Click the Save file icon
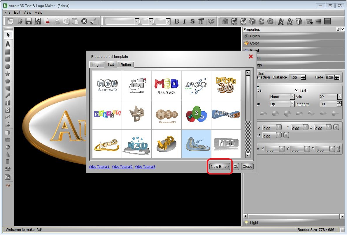Viewport: 347px width, 235px height. (x=28, y=21)
